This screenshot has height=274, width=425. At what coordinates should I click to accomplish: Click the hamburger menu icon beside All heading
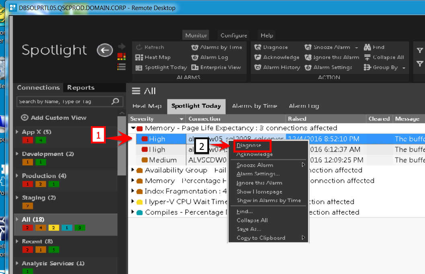[x=136, y=91]
